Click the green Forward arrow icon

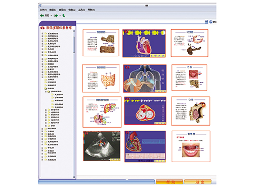pyautogui.click(x=56, y=16)
